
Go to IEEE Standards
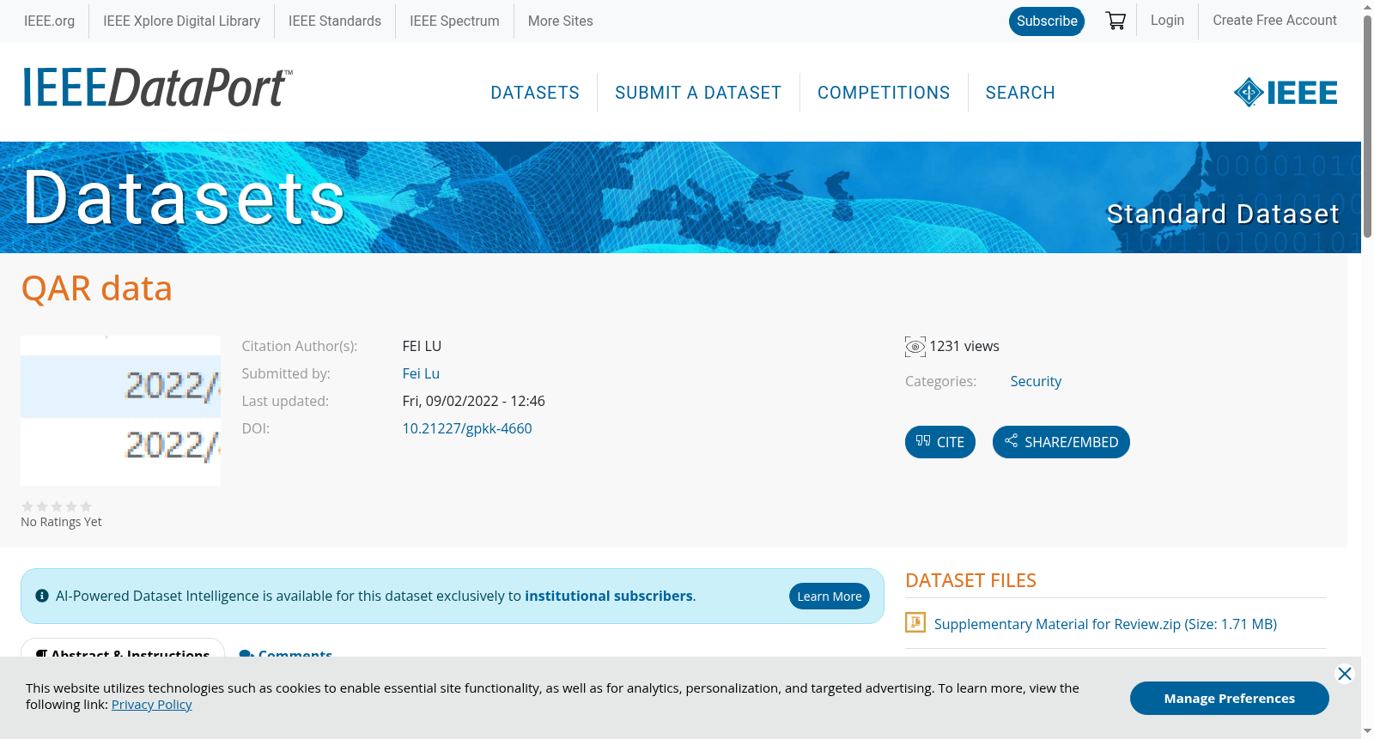coord(335,21)
